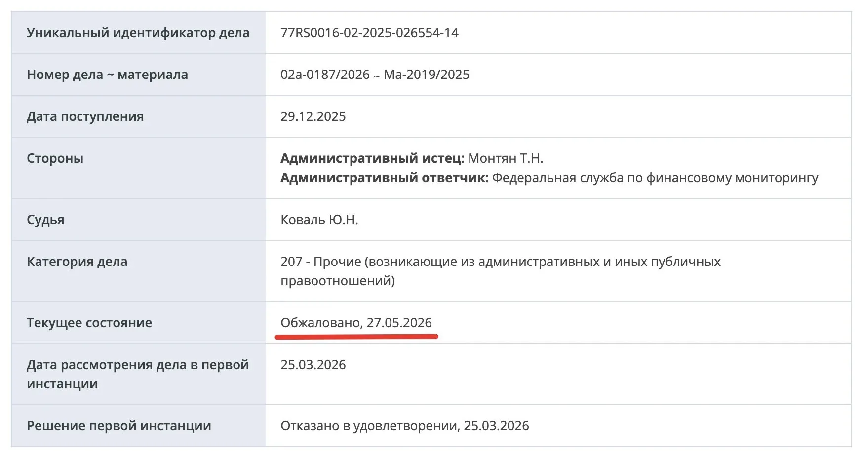Click Федеральная служба по финансовому мониторингу text

[655, 178]
